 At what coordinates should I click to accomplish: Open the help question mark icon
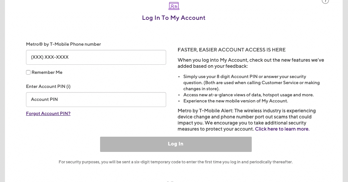tap(325, 1)
